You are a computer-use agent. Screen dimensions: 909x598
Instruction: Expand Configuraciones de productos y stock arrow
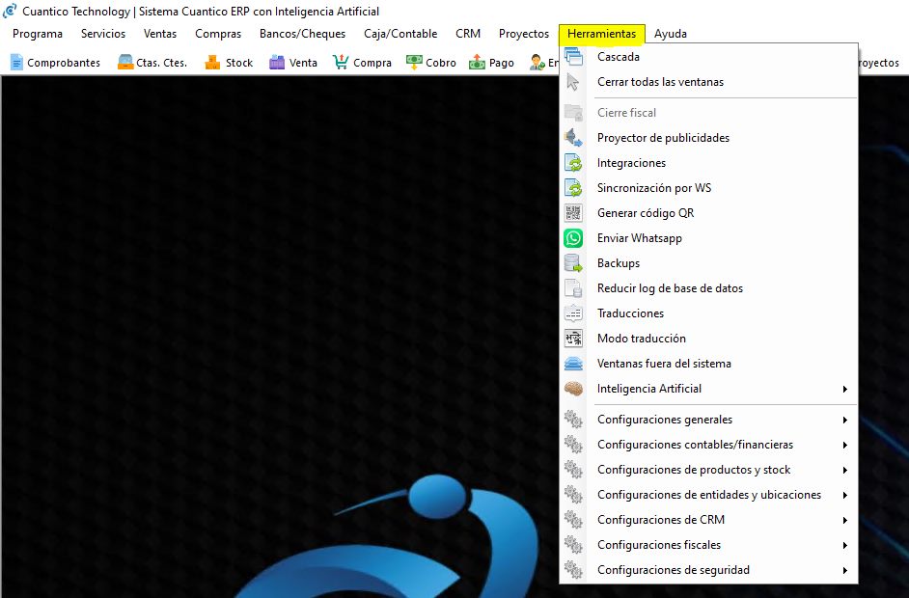(x=845, y=470)
